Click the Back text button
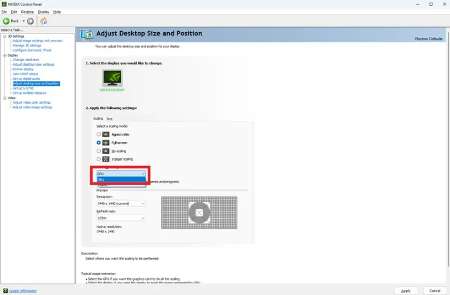 [x=15, y=21]
